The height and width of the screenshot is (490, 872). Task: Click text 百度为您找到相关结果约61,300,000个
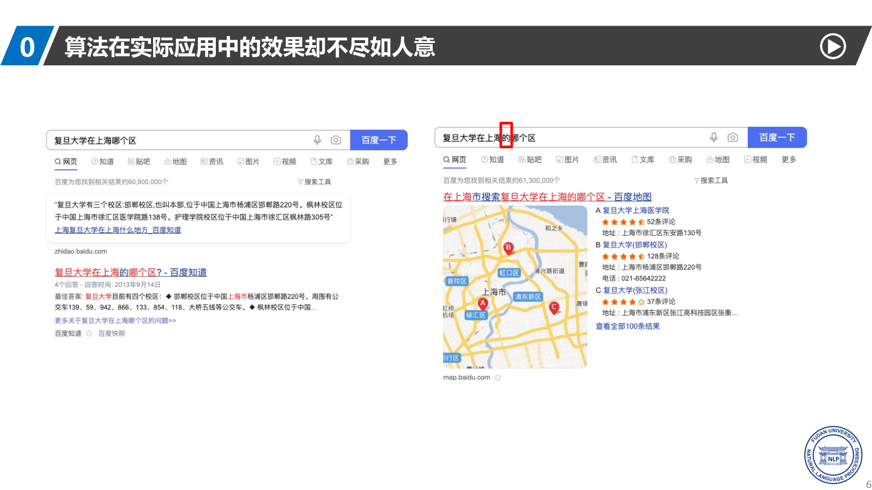click(x=501, y=180)
